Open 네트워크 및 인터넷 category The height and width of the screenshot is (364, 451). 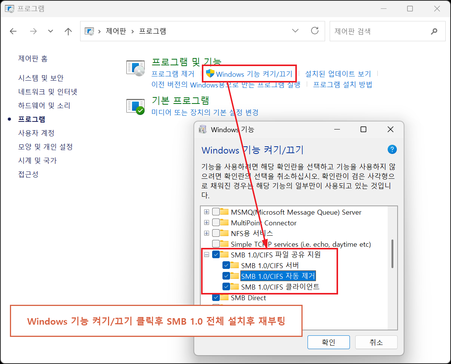click(x=48, y=92)
